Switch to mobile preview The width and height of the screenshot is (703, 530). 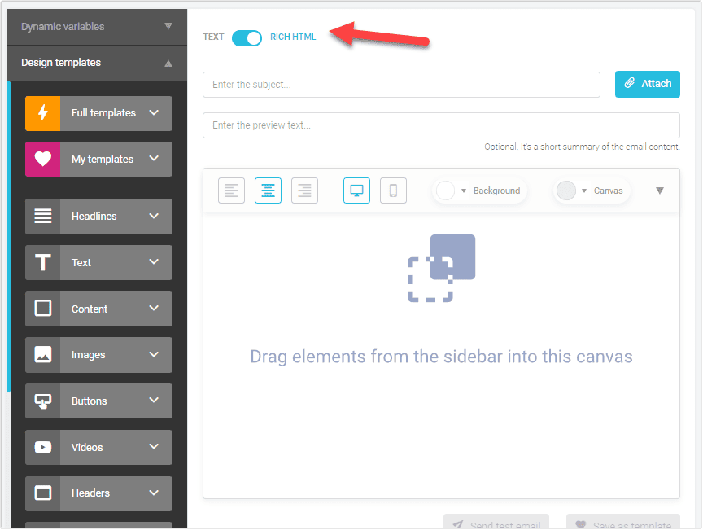click(393, 191)
